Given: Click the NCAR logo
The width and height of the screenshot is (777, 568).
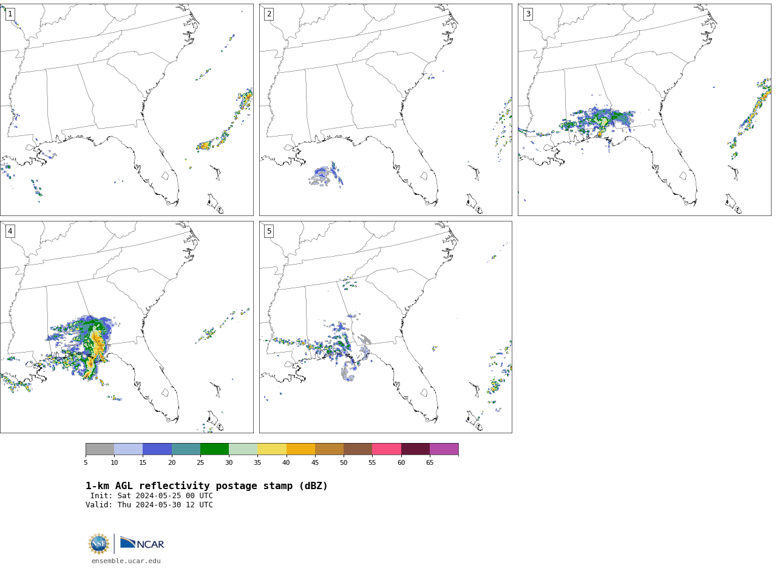Looking at the screenshot, I should tap(142, 543).
